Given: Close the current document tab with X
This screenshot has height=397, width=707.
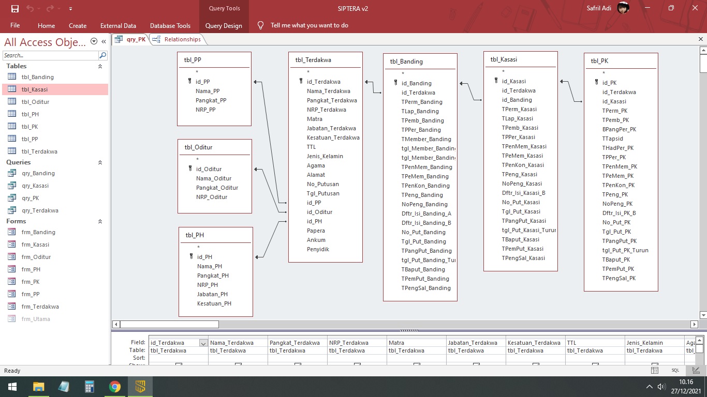Looking at the screenshot, I should pyautogui.click(x=701, y=39).
